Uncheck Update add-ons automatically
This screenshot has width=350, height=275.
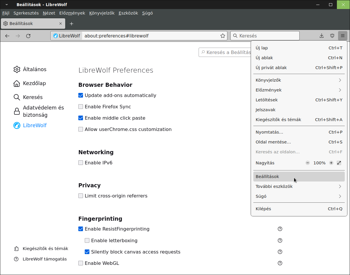tap(81, 95)
